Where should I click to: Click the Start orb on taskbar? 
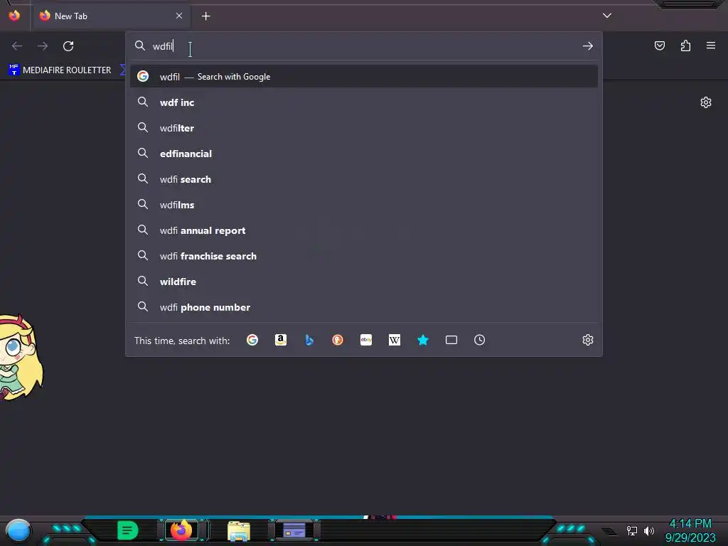pos(18,532)
